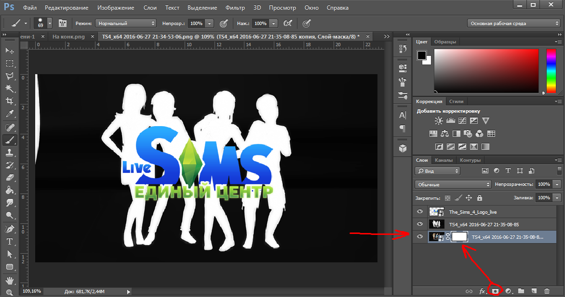The height and width of the screenshot is (297, 565).
Task: Select the Crop tool
Action: (x=10, y=101)
